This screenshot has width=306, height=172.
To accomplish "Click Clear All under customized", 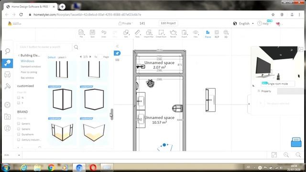I will [22, 92].
